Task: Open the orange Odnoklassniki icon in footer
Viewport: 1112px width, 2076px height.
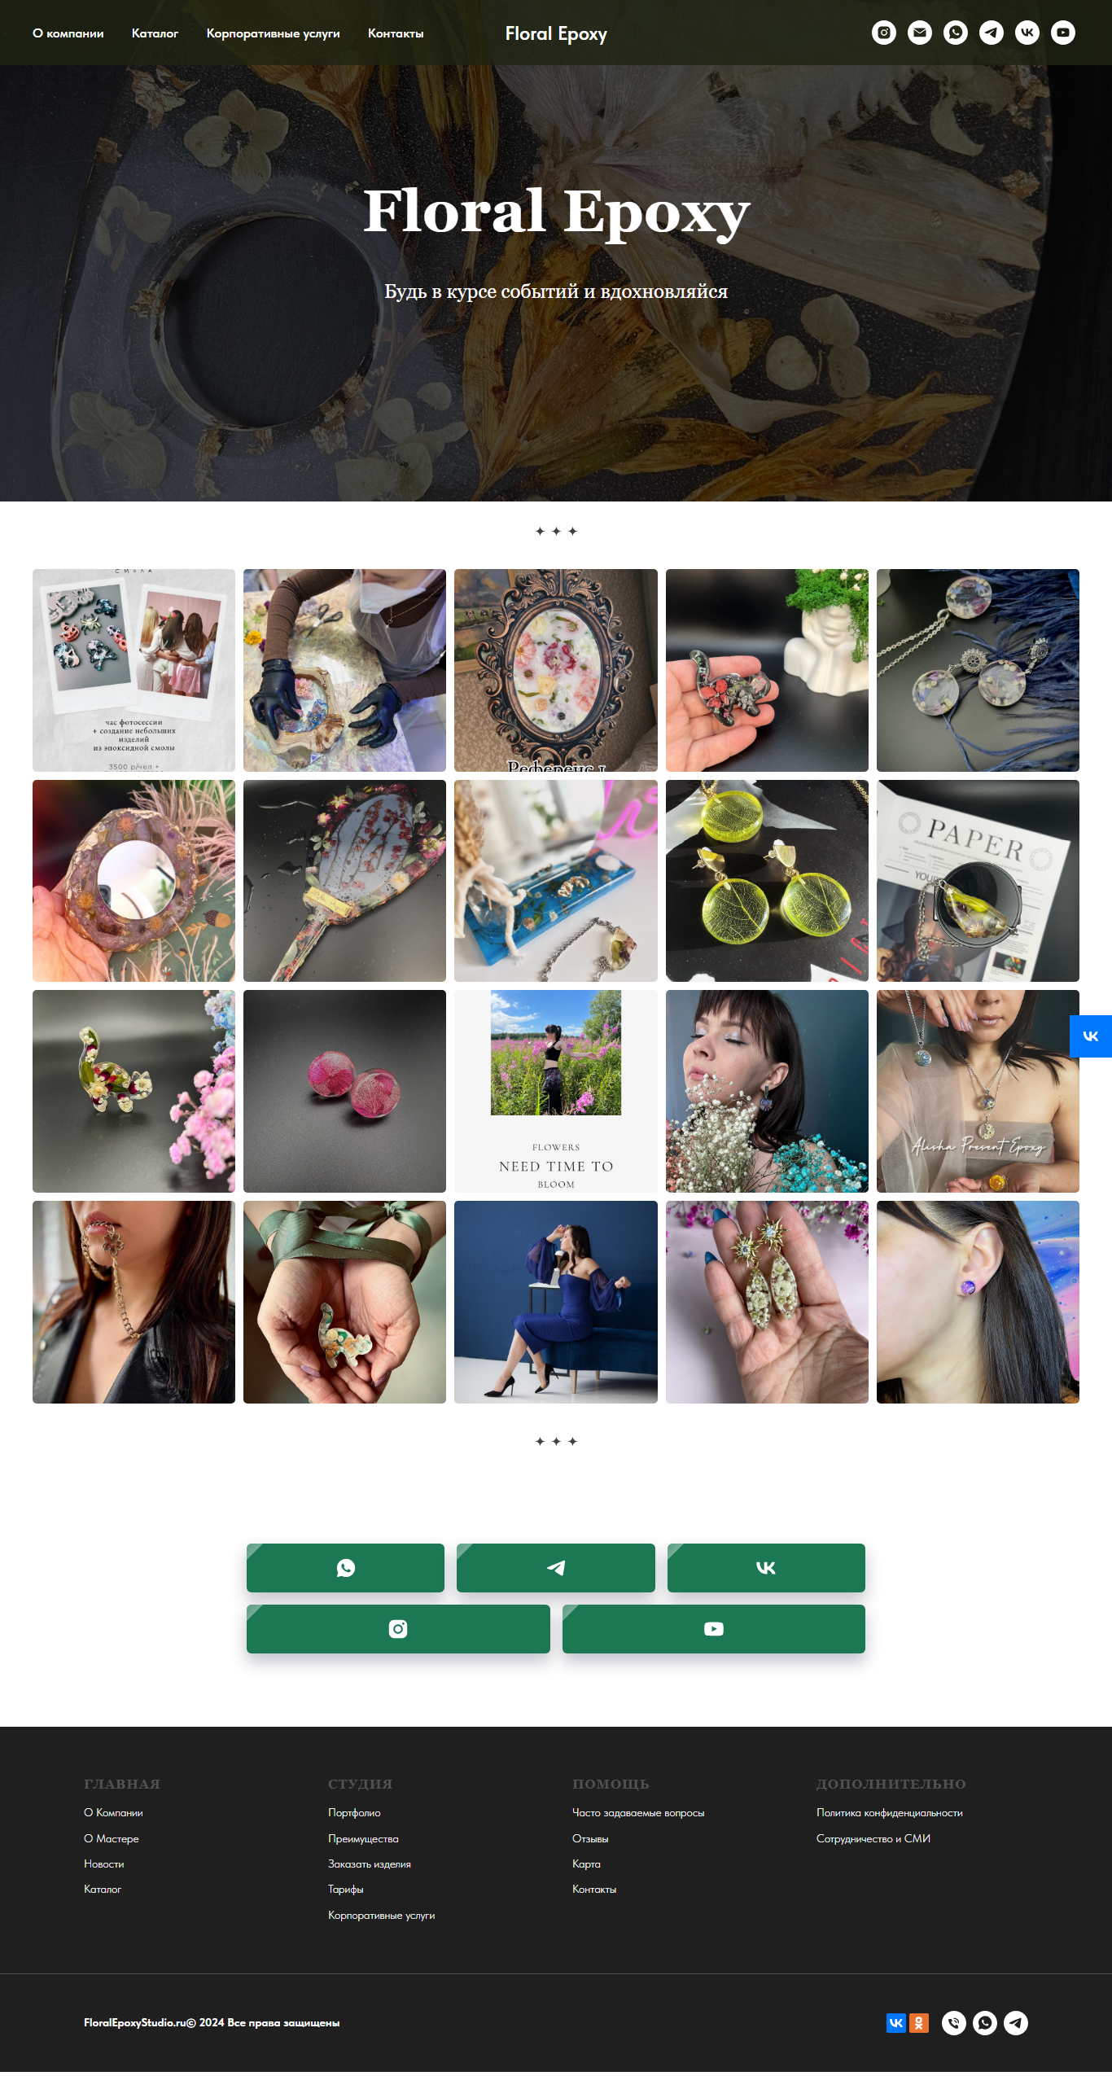Action: click(x=919, y=2023)
